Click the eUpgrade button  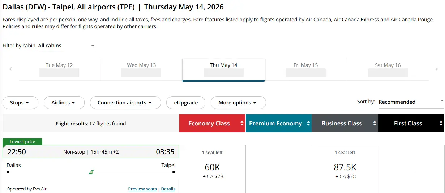pos(186,103)
